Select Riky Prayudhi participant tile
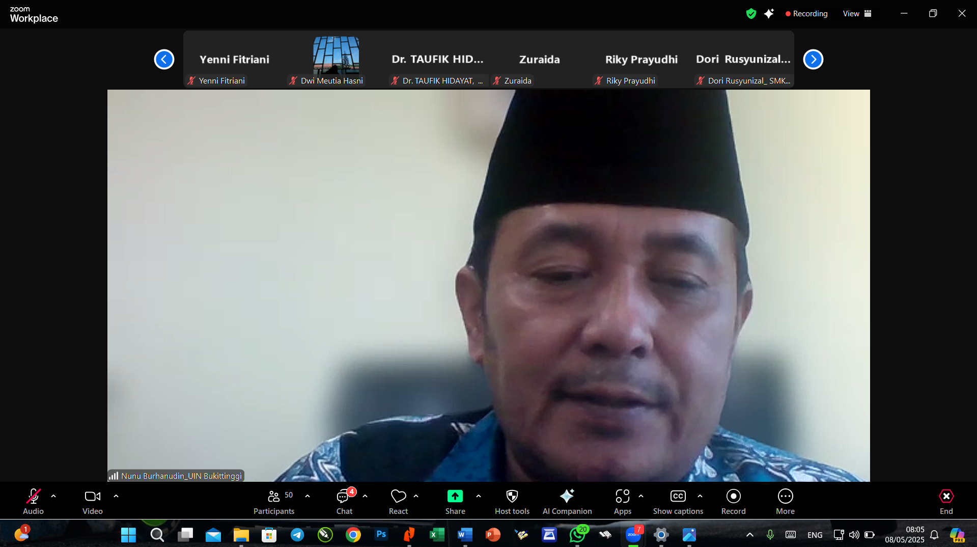 pyautogui.click(x=641, y=59)
